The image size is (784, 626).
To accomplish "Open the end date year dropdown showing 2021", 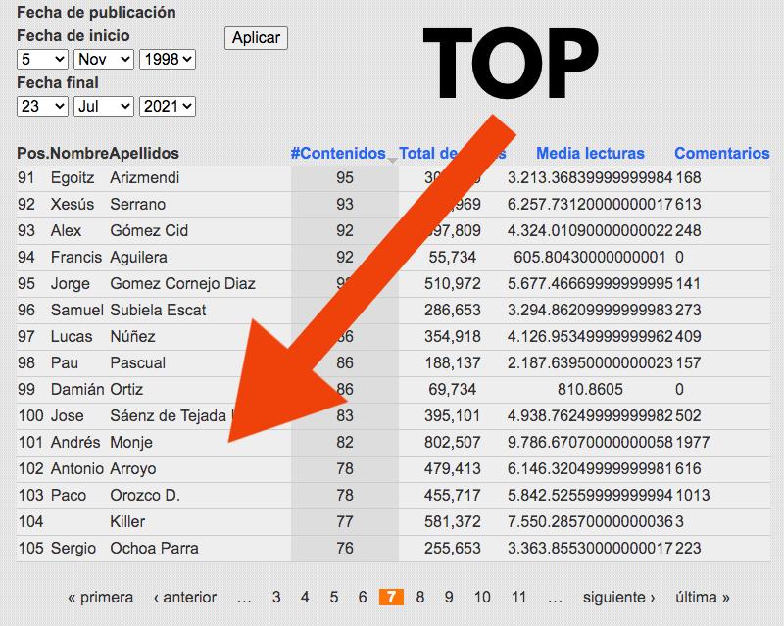I will (168, 106).
